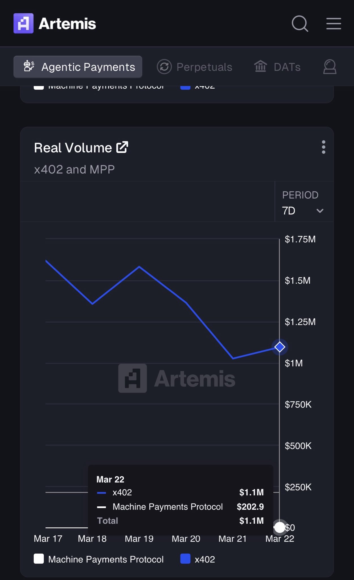Click the Agentic Payments robot icon
This screenshot has width=354, height=580.
pos(29,67)
